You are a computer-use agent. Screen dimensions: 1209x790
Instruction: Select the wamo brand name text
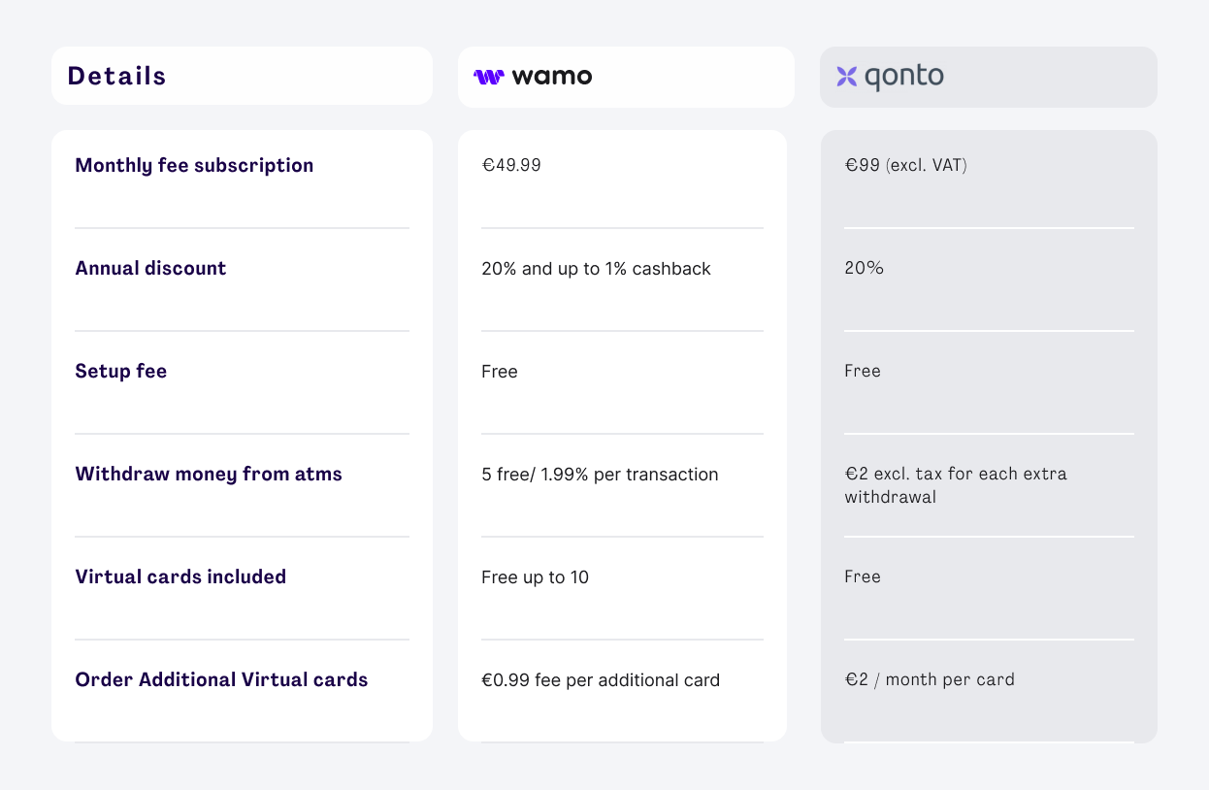tap(551, 77)
